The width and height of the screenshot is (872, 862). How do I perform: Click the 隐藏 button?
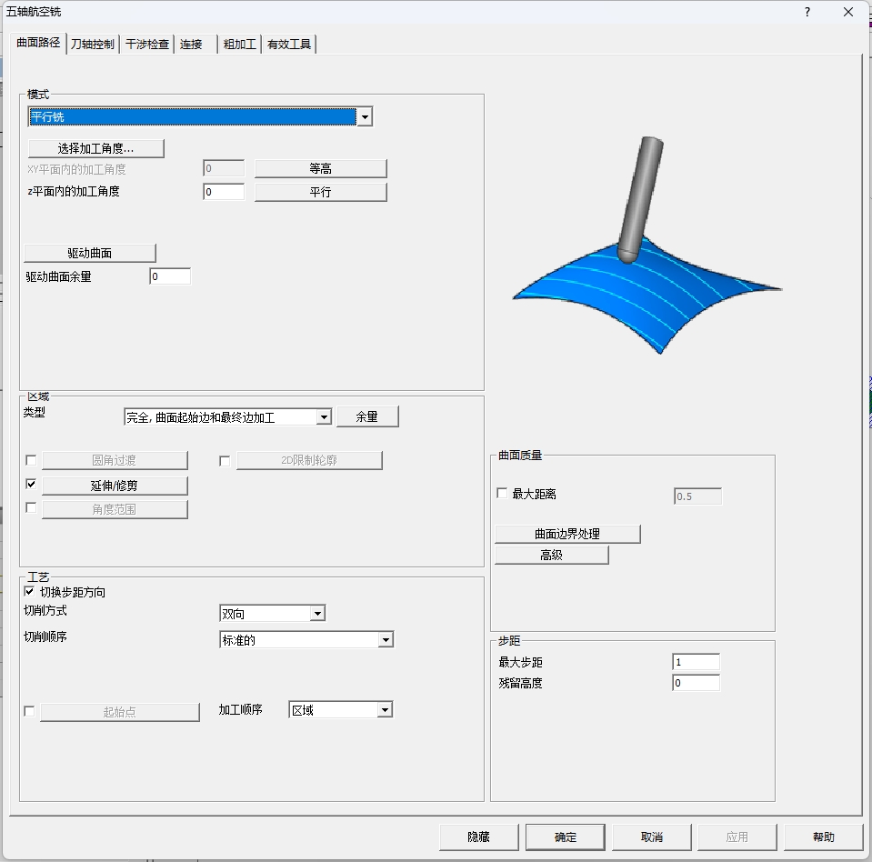[x=479, y=837]
